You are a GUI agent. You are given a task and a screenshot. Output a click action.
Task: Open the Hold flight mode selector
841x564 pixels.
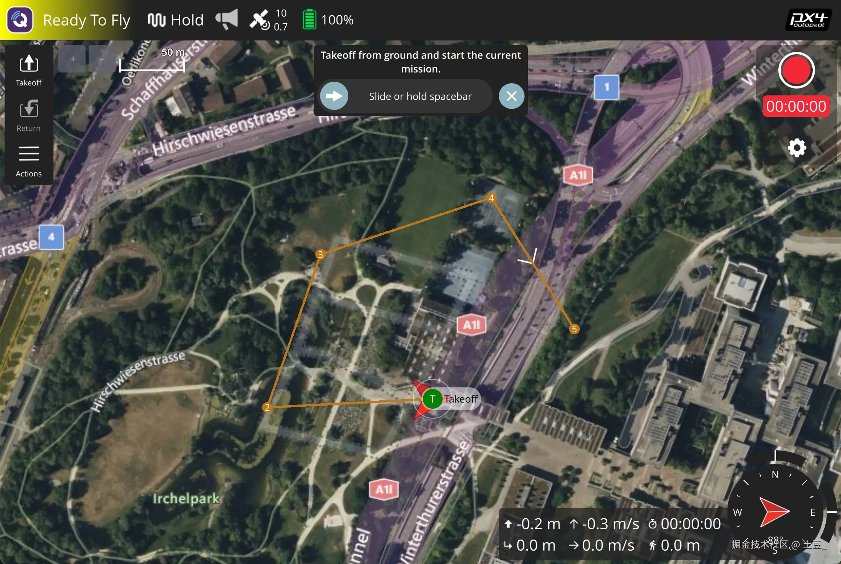[x=176, y=20]
